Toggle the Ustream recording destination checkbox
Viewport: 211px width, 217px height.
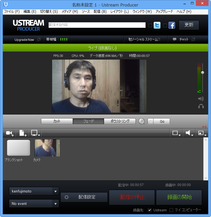150,210
